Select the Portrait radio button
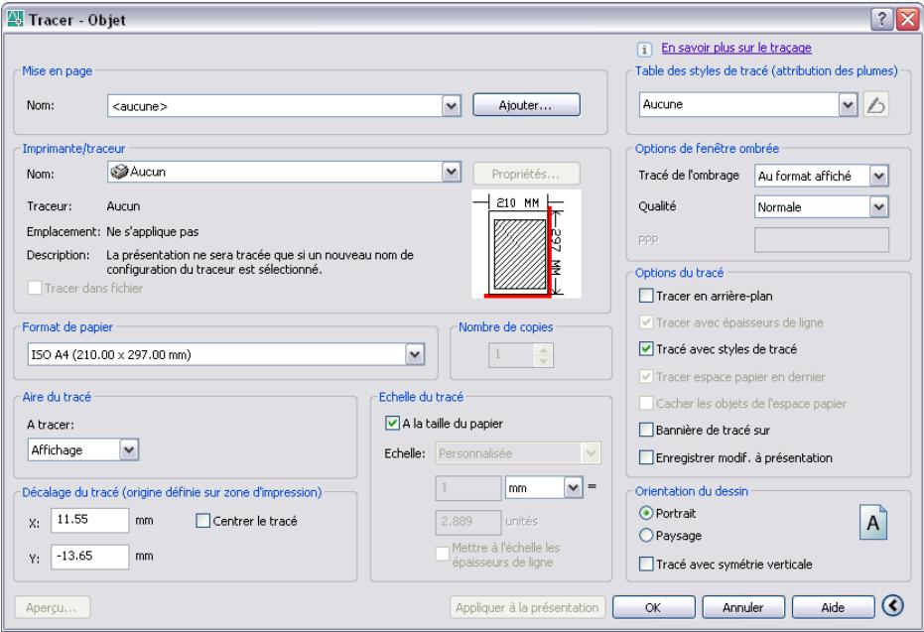Screen dimensions: 924x632 646,513
